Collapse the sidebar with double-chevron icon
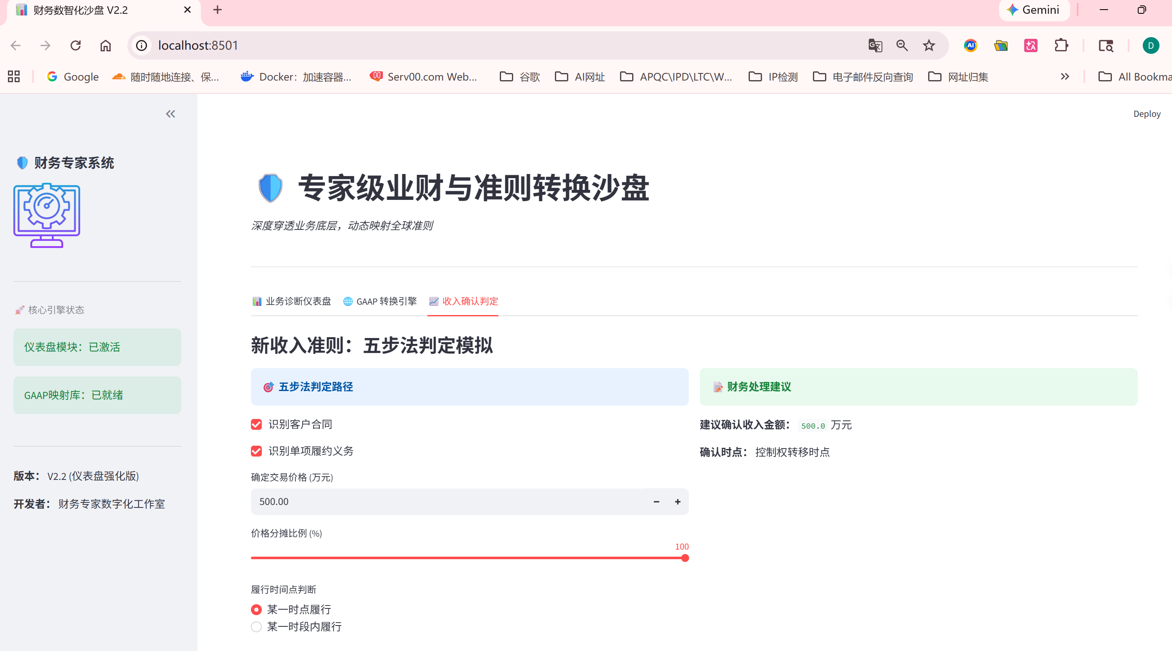The height and width of the screenshot is (651, 1172). pyautogui.click(x=170, y=114)
